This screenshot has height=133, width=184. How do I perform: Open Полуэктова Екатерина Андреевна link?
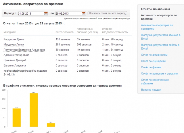(24, 50)
